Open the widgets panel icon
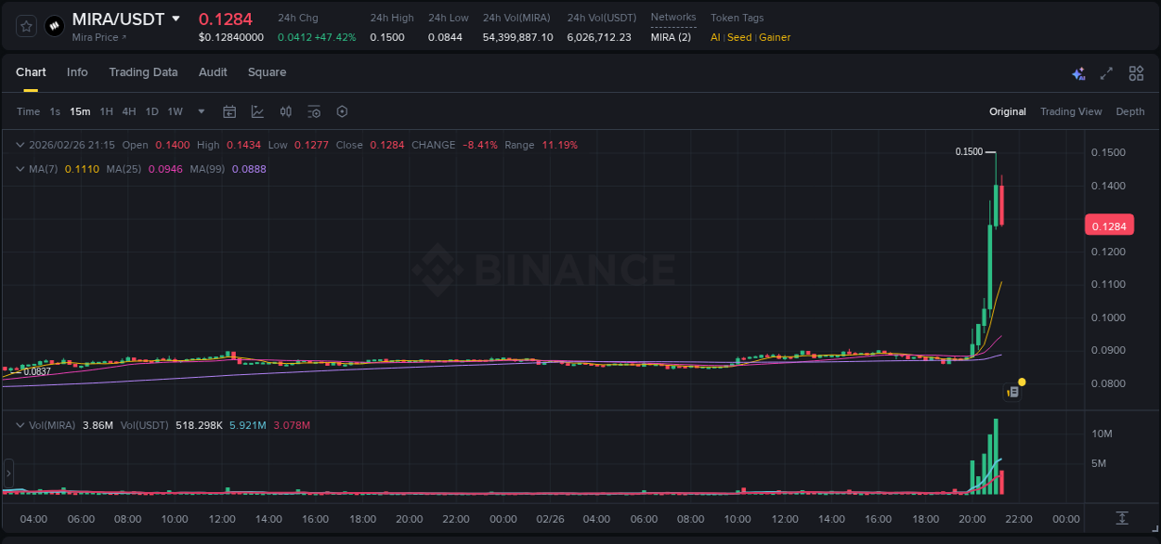This screenshot has height=544, width=1161. [x=1135, y=72]
